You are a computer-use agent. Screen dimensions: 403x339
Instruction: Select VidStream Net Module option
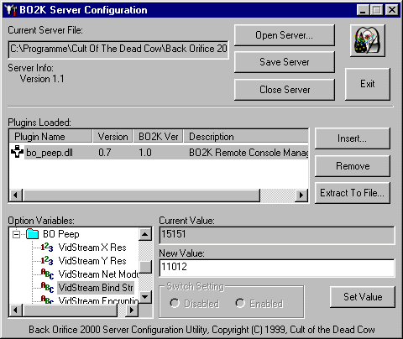(x=98, y=274)
